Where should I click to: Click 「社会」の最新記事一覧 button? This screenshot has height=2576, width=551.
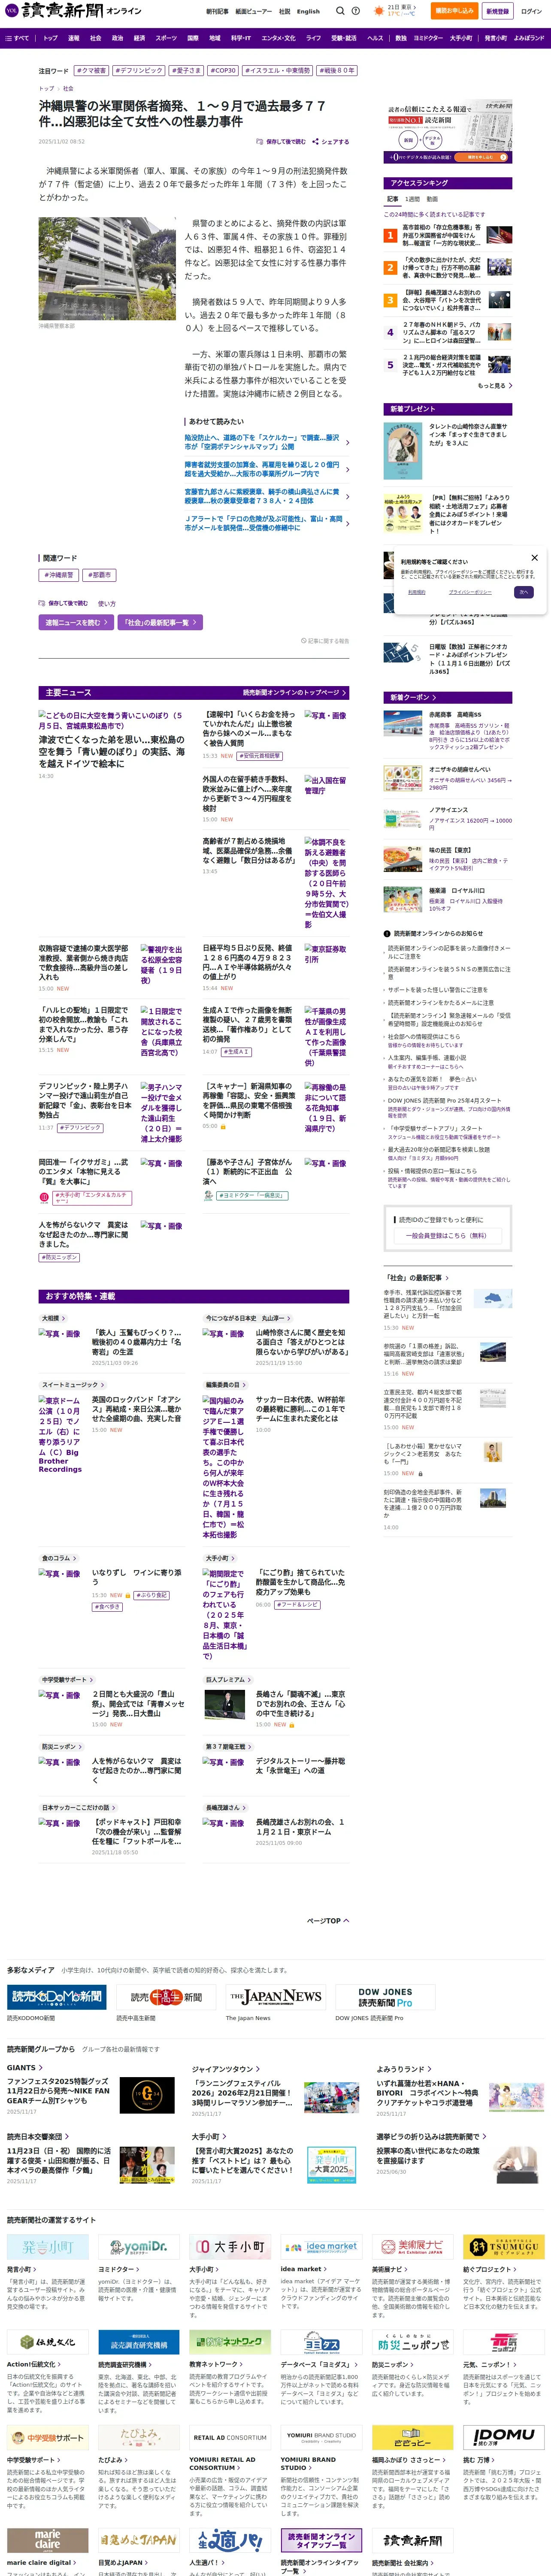tap(160, 622)
